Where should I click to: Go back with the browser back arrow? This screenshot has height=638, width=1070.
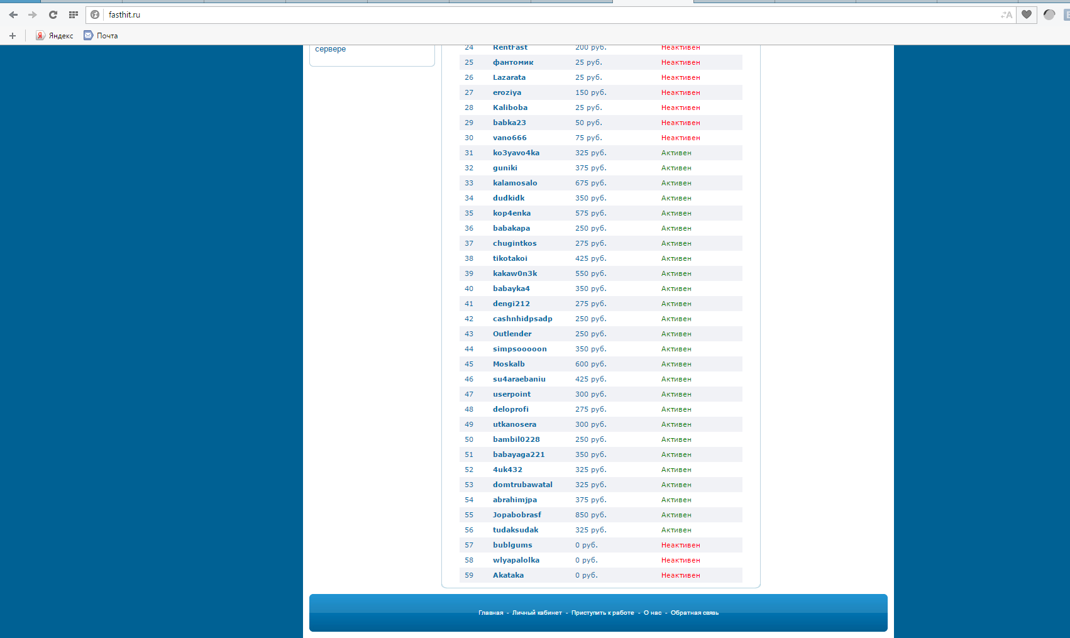[x=13, y=14]
